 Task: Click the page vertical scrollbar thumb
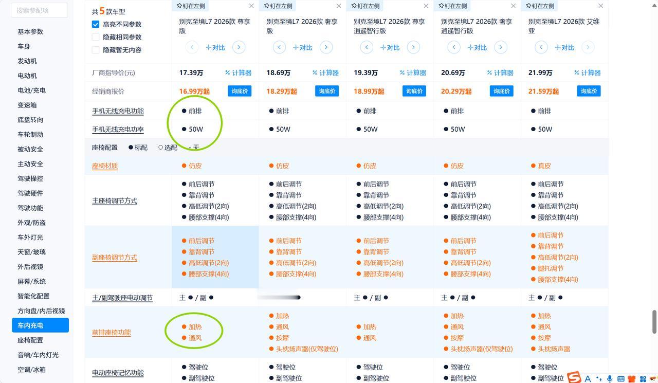pos(654,322)
